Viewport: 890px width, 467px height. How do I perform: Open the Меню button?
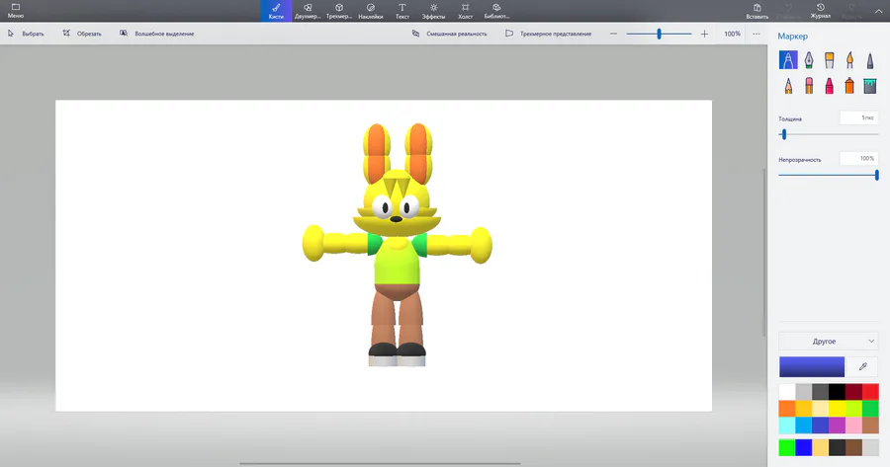point(15,11)
